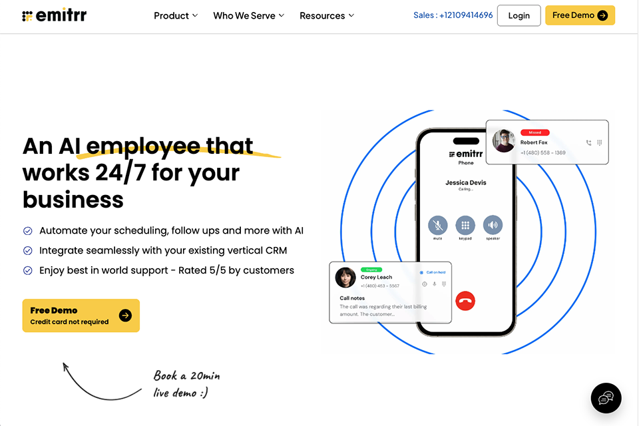Open the Resources dropdown menu
Image resolution: width=639 pixels, height=426 pixels.
point(327,15)
